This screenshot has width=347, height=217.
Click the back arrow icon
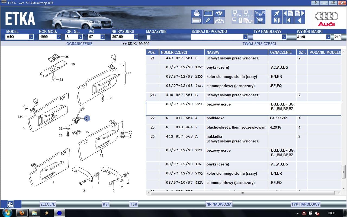point(300,20)
